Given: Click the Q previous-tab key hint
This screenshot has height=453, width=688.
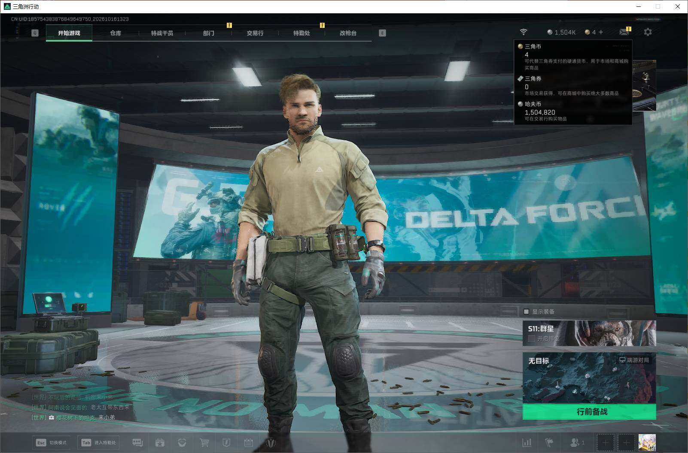Looking at the screenshot, I should [35, 33].
